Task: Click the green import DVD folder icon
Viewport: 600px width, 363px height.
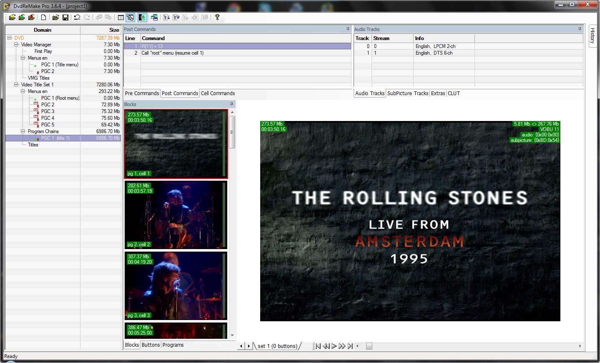Action: (x=22, y=17)
